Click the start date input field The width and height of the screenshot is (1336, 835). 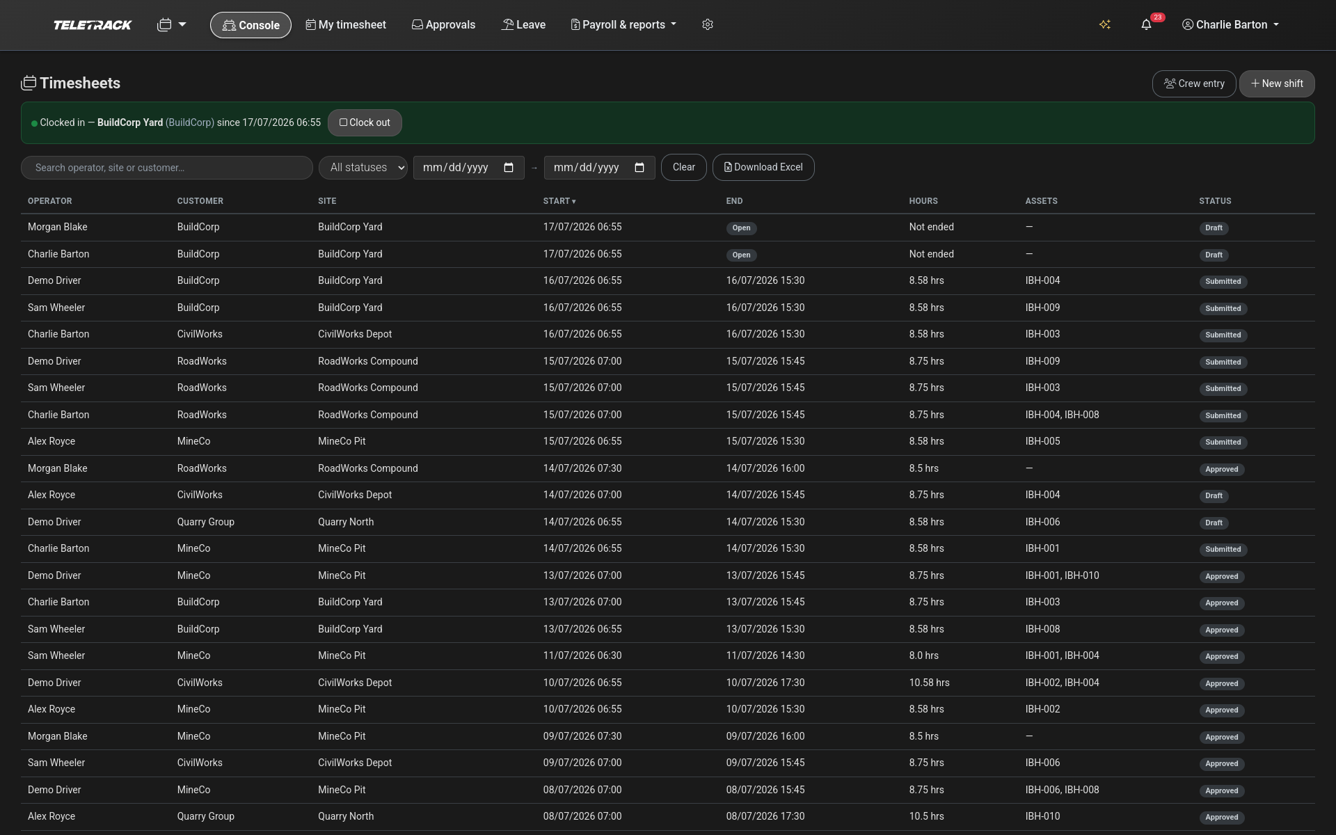[x=469, y=167]
